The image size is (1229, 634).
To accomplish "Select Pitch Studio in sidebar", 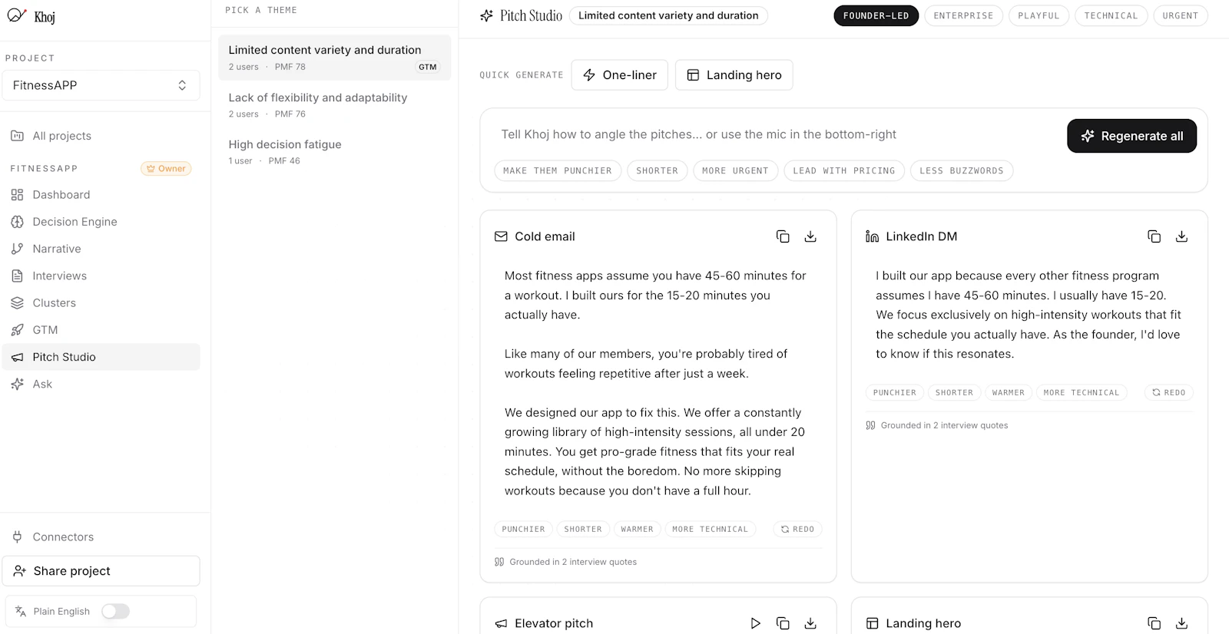I will [101, 357].
